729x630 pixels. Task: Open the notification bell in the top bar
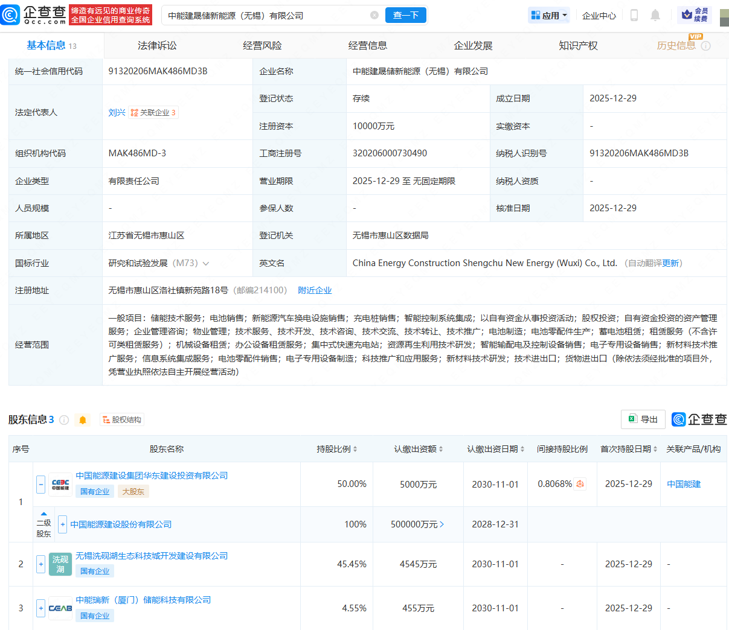point(655,15)
